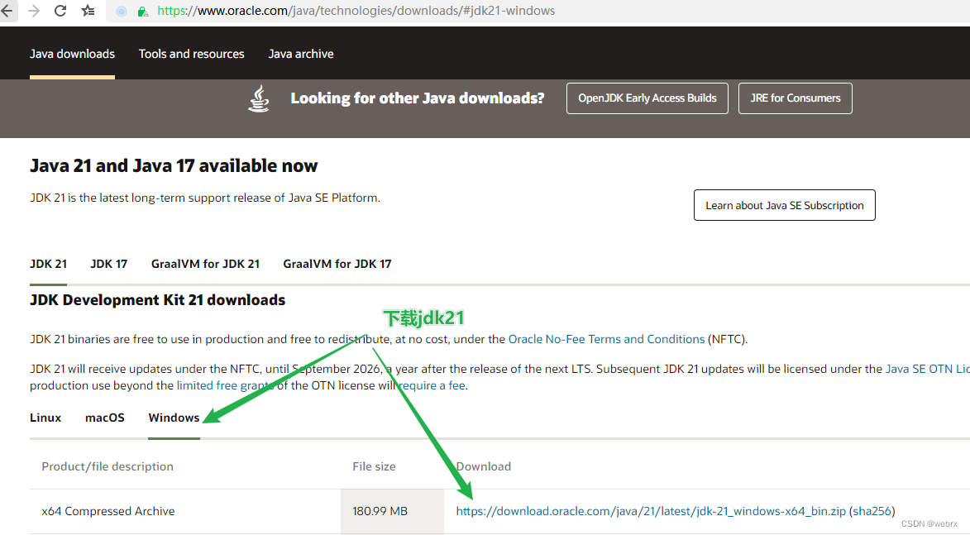Follow the 'require a fee' link

click(x=431, y=385)
